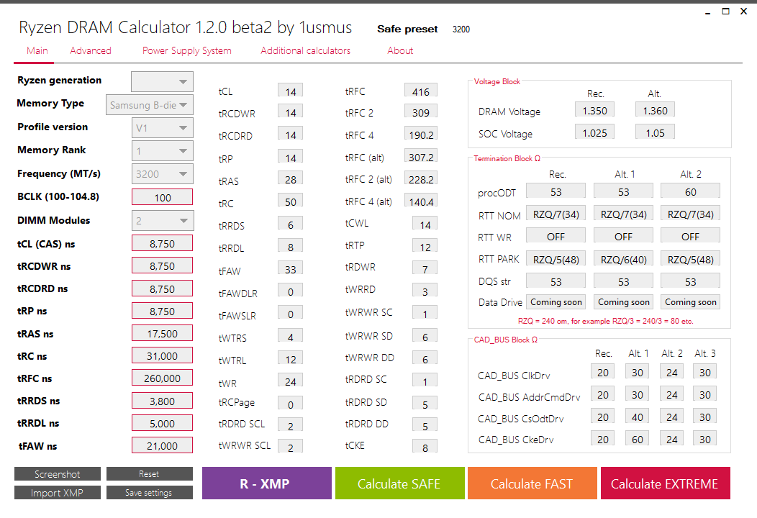
Task: Click the recommended DRAM Voltage 1.350
Action: click(595, 110)
